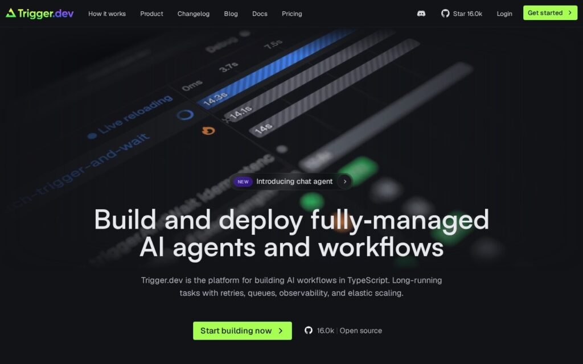Screen dimensions: 583x364
Task: Open the Discord icon link
Action: pyautogui.click(x=421, y=14)
